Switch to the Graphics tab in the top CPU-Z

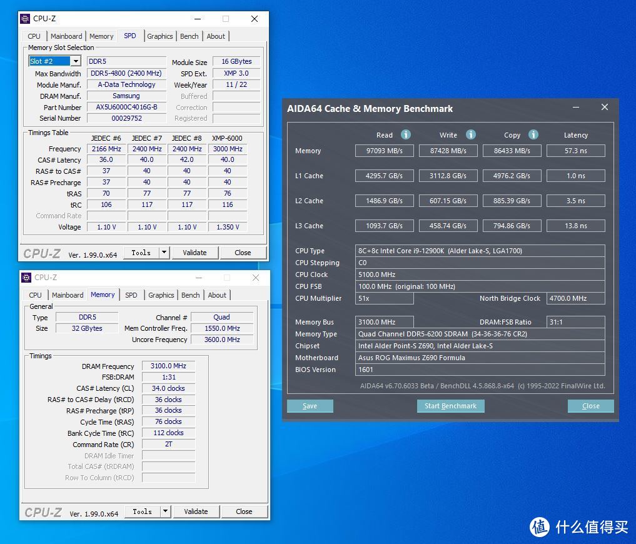tap(160, 36)
